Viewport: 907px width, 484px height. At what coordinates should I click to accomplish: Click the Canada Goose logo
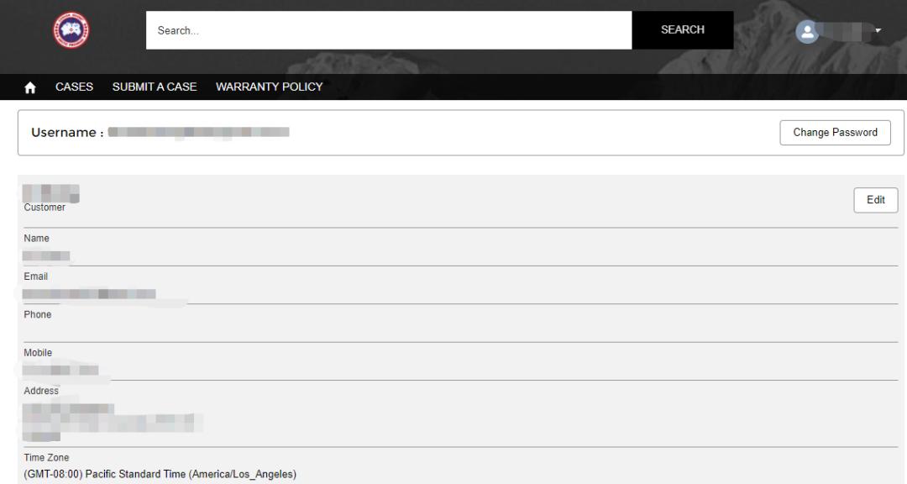[71, 30]
